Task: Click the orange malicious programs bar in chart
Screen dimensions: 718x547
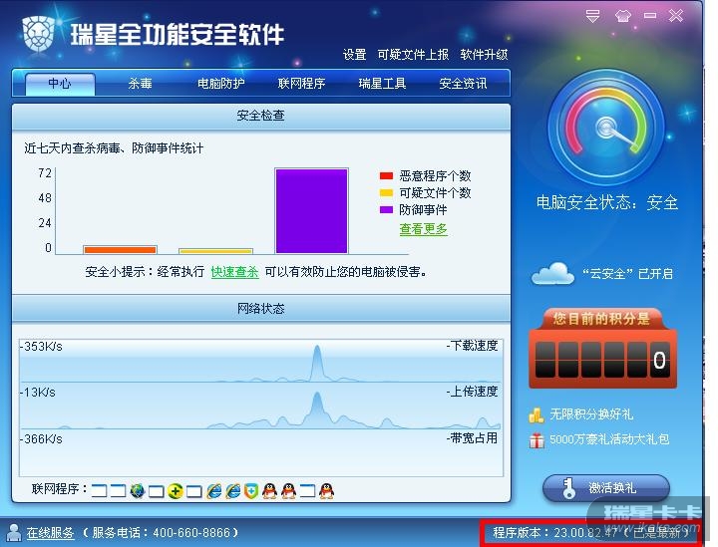Action: click(x=120, y=250)
